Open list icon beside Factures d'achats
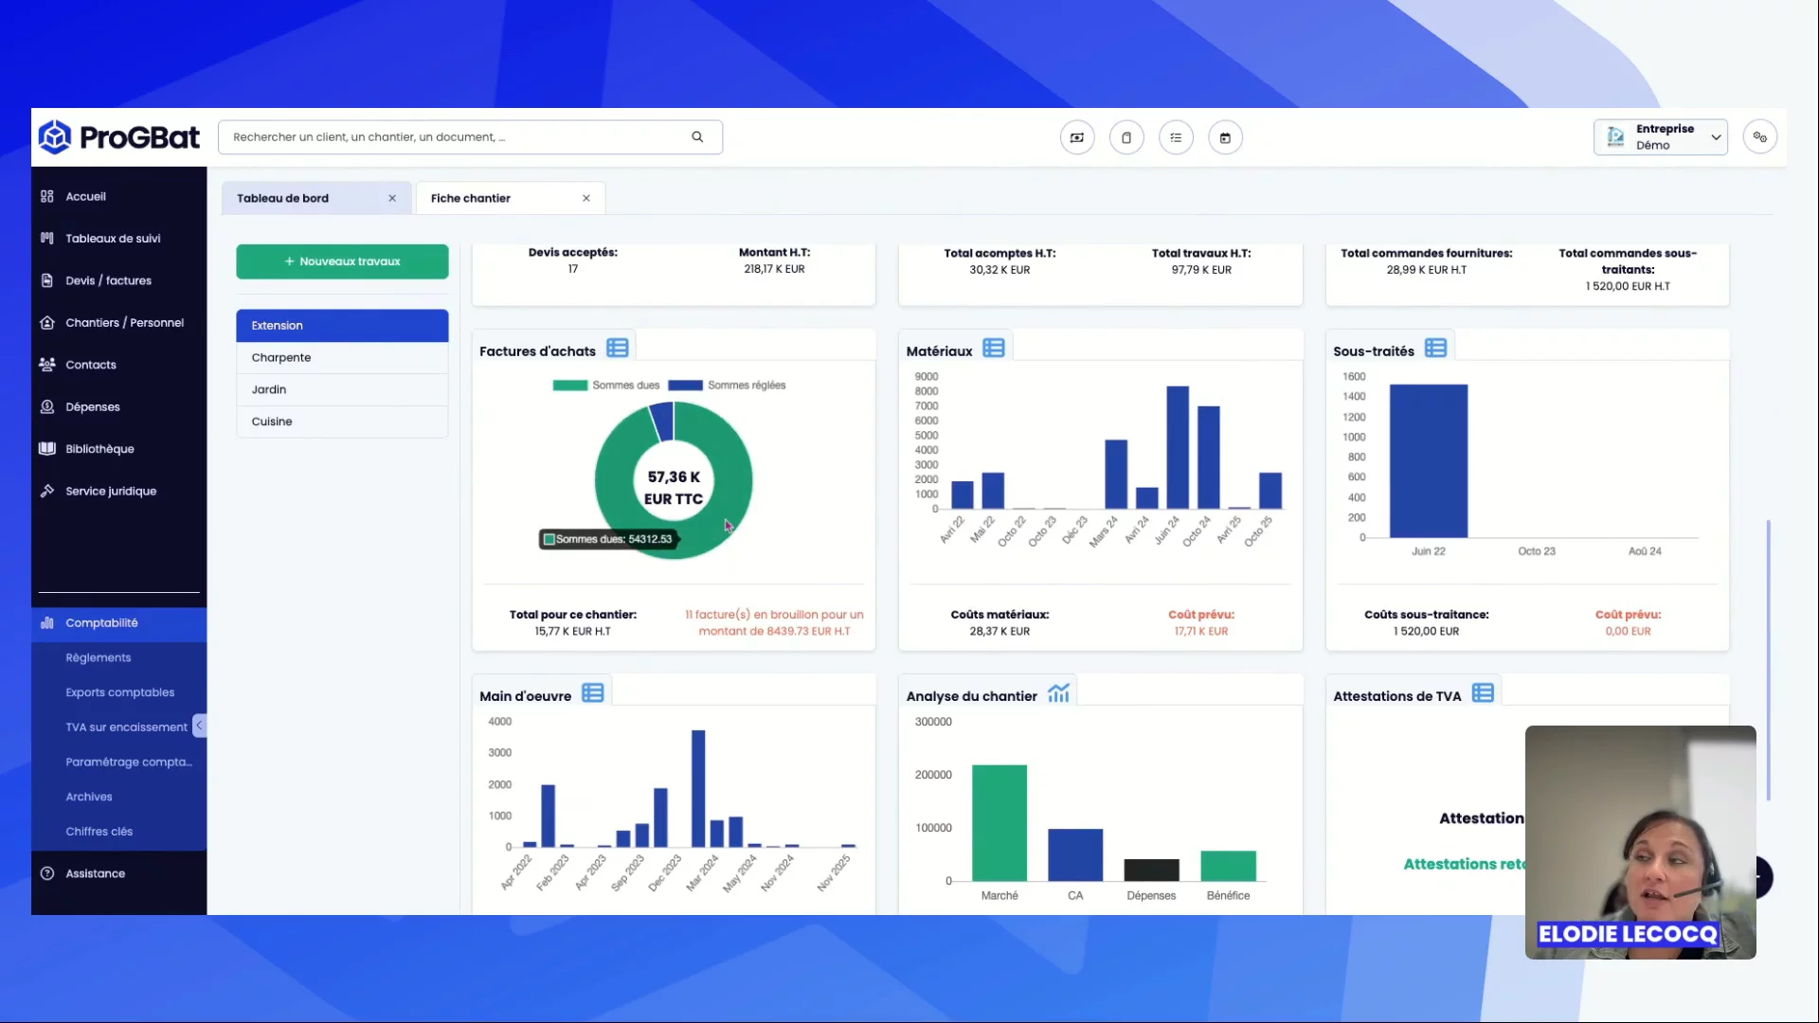The image size is (1819, 1023). (618, 349)
